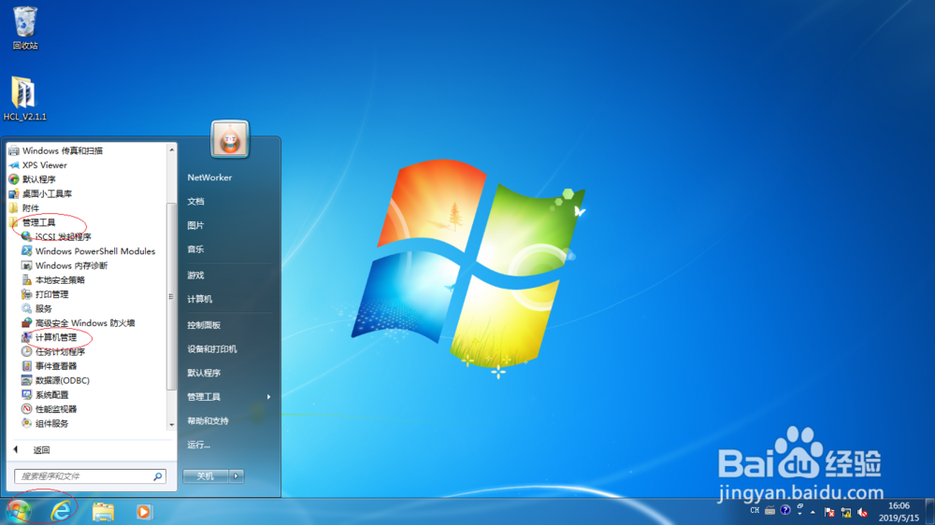Open 默认程序 in the left program list

[x=33, y=179]
